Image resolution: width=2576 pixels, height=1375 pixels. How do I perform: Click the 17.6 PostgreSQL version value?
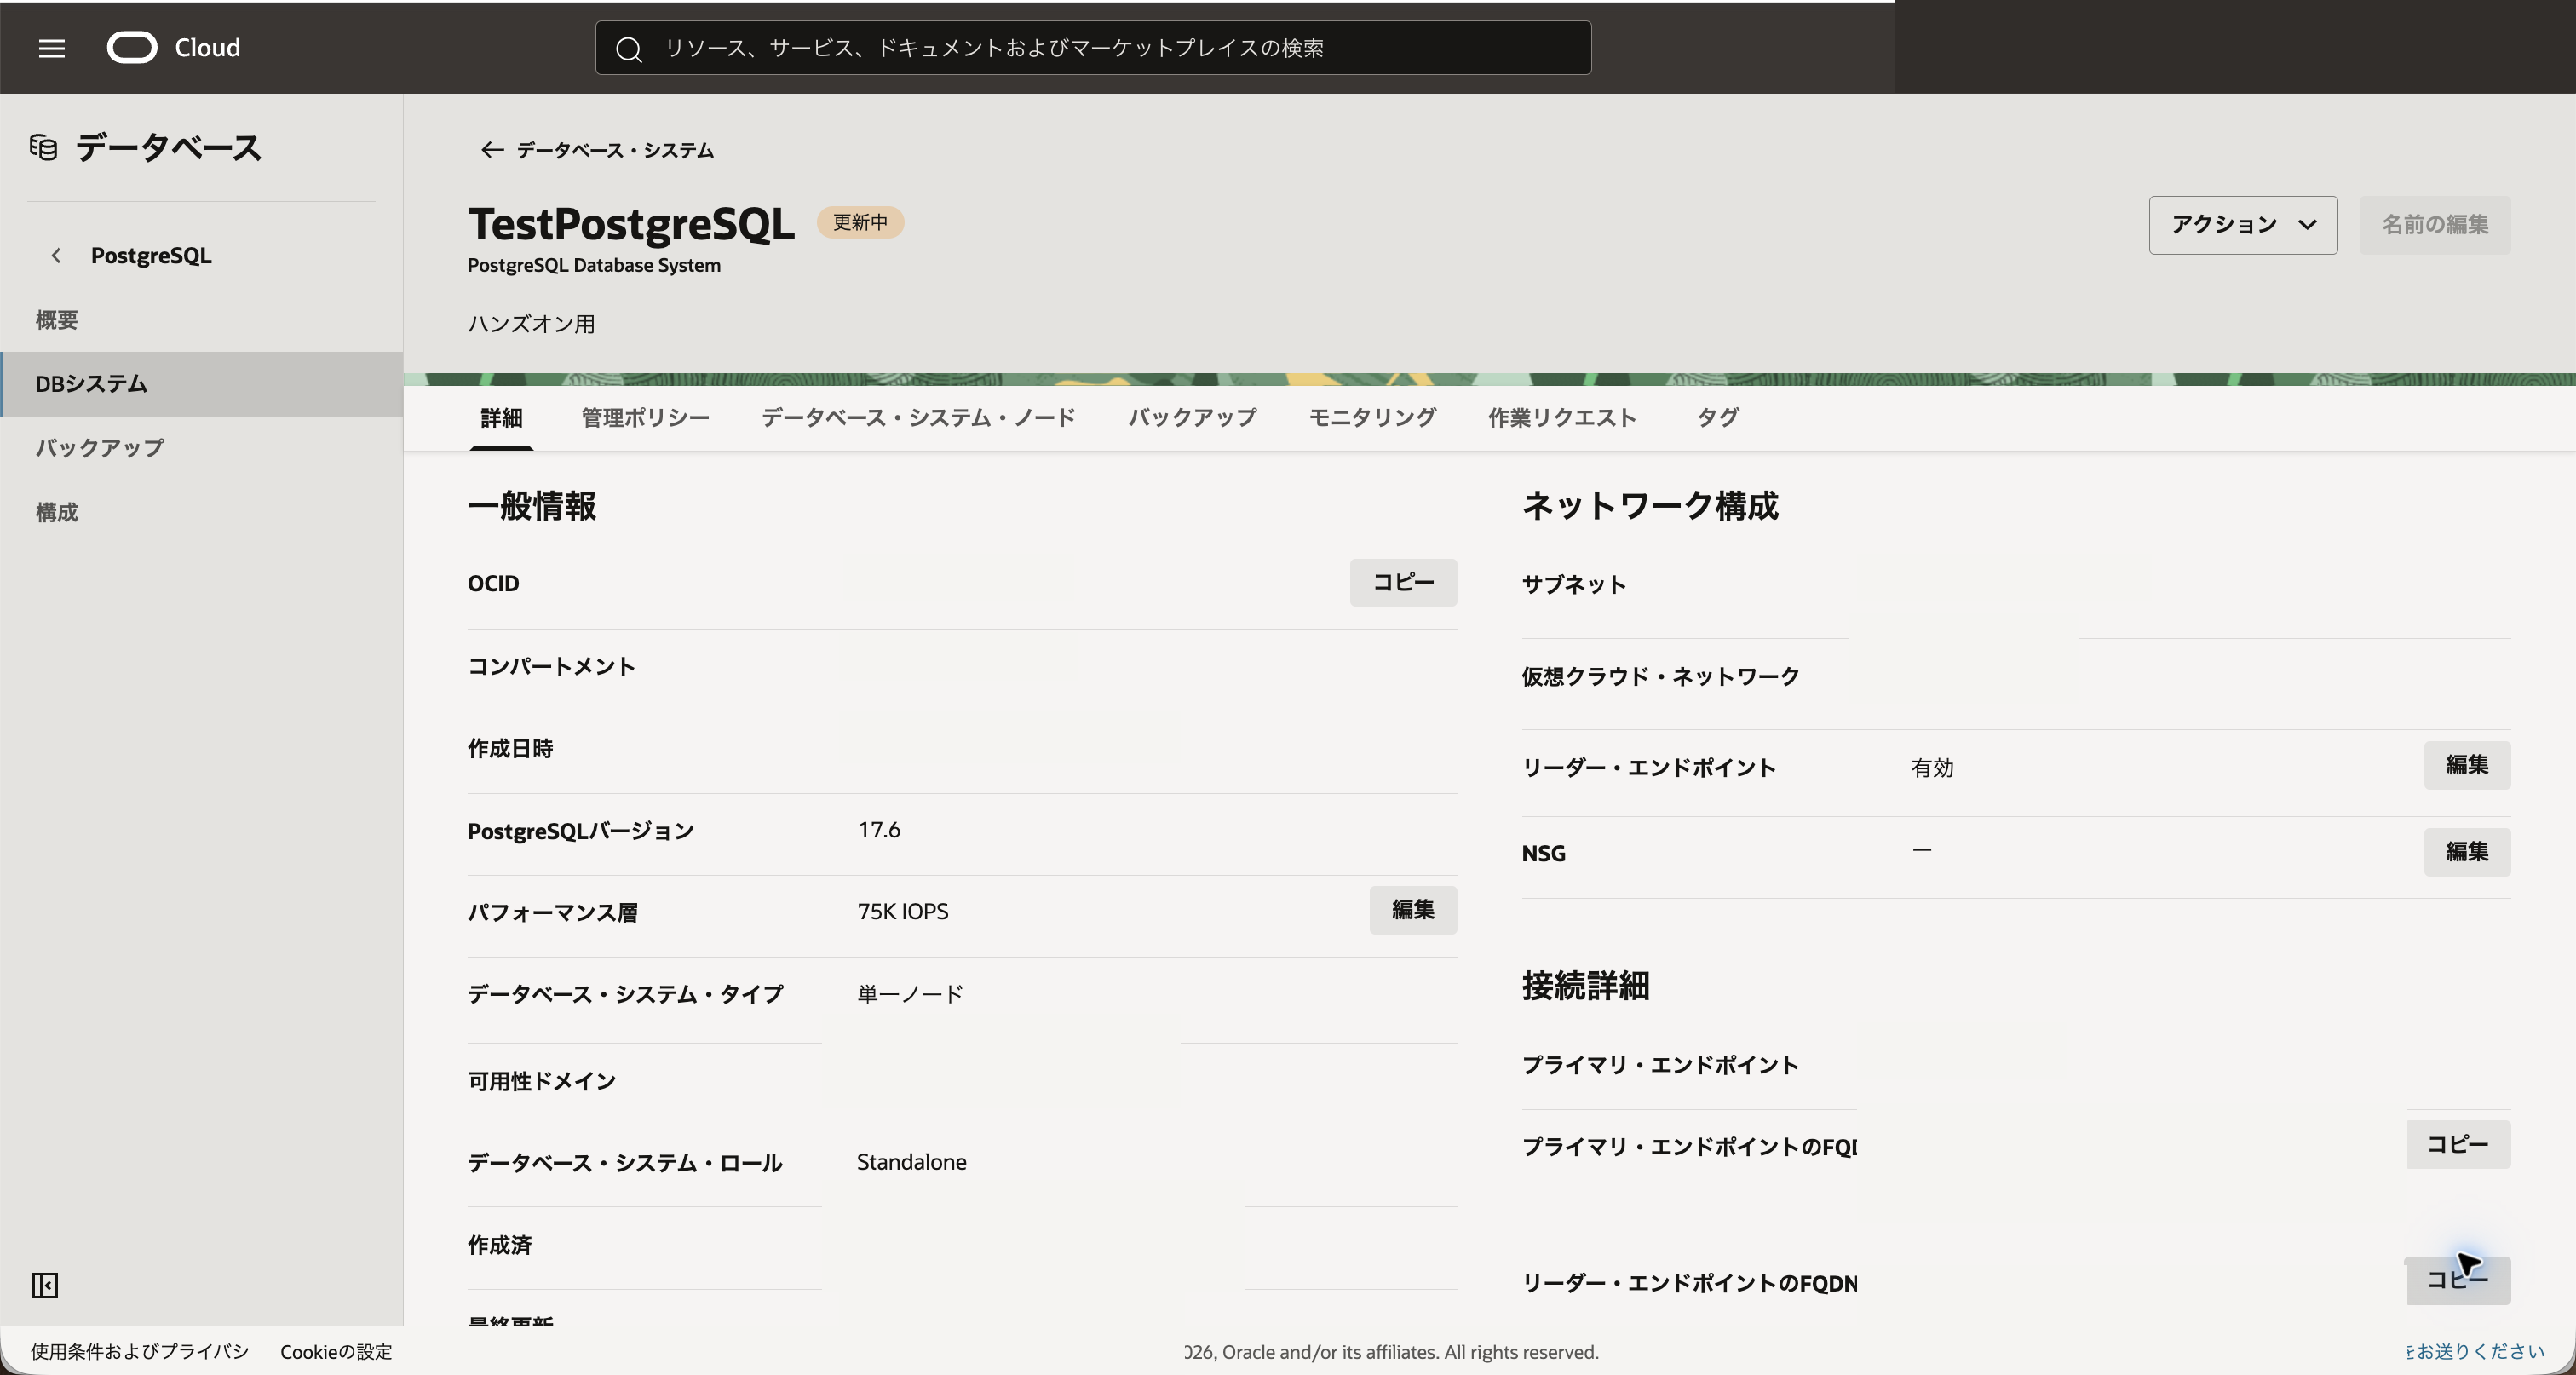(x=879, y=830)
